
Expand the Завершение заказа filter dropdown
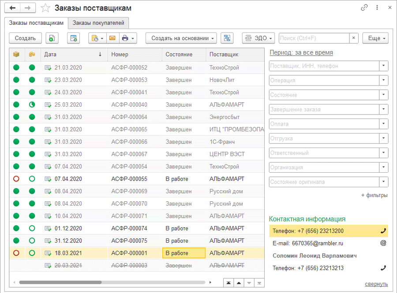point(384,109)
